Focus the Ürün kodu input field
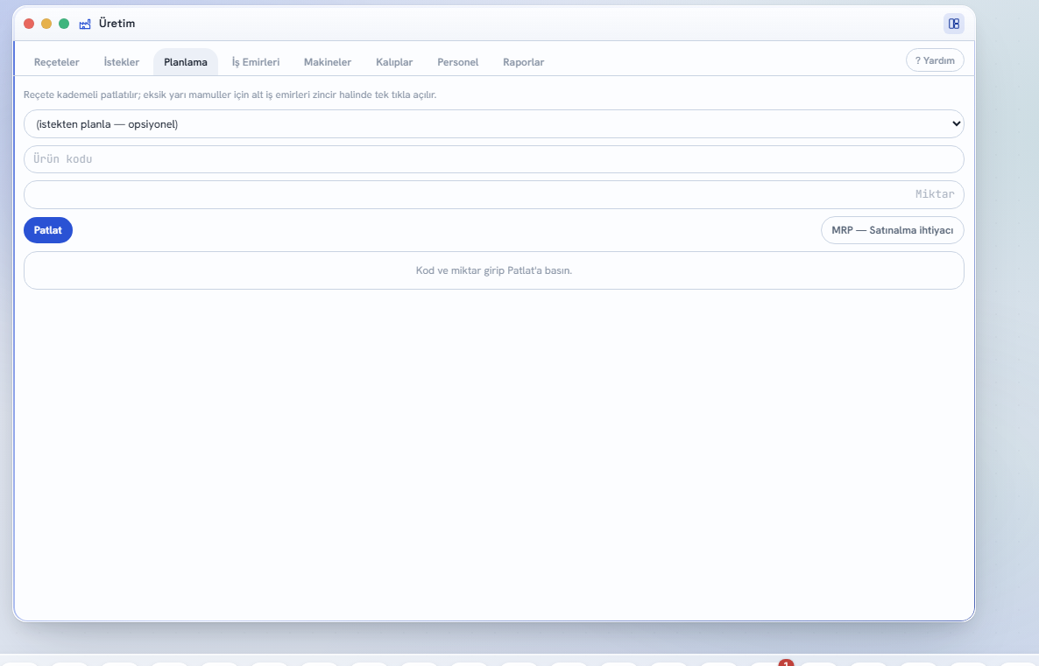Viewport: 1039px width, 666px height. coord(494,159)
